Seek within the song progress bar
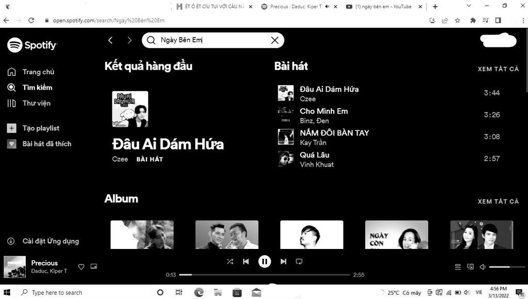 pos(265,275)
